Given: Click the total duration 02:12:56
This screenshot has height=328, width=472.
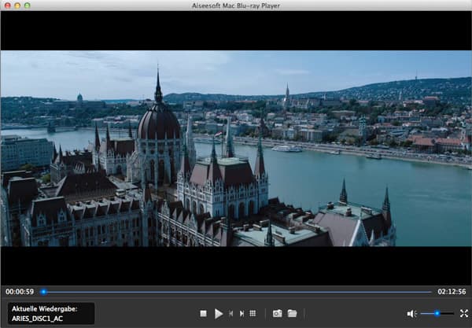Looking at the screenshot, I should tap(452, 292).
